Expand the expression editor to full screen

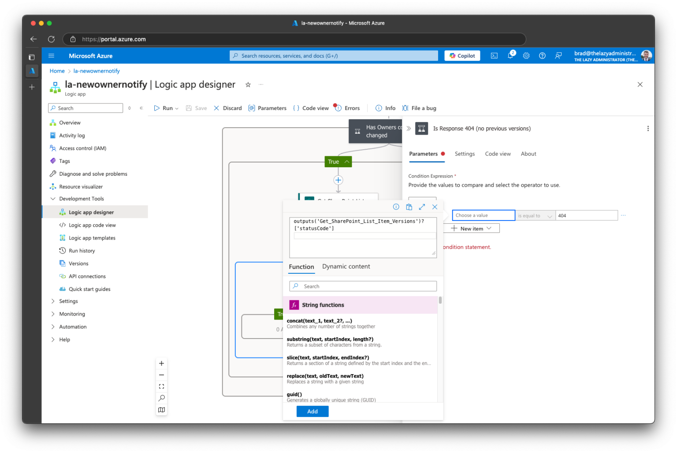(x=422, y=207)
